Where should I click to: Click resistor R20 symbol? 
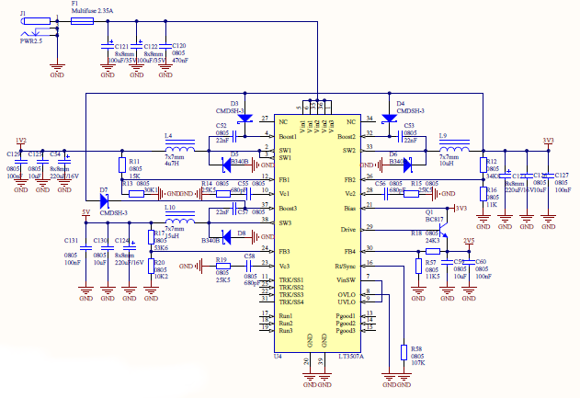(x=151, y=266)
